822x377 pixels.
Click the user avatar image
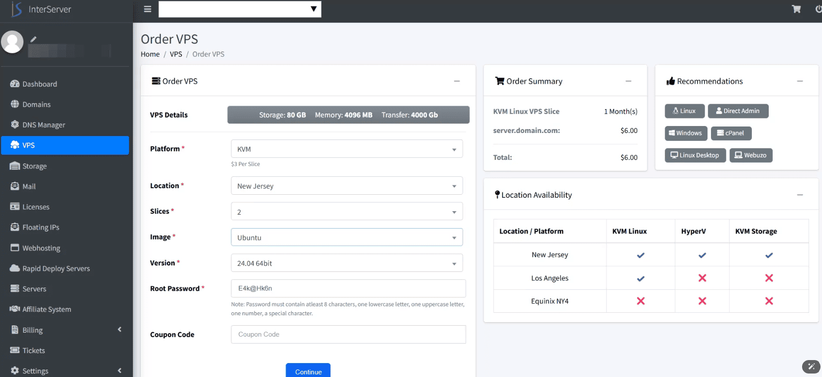[12, 42]
